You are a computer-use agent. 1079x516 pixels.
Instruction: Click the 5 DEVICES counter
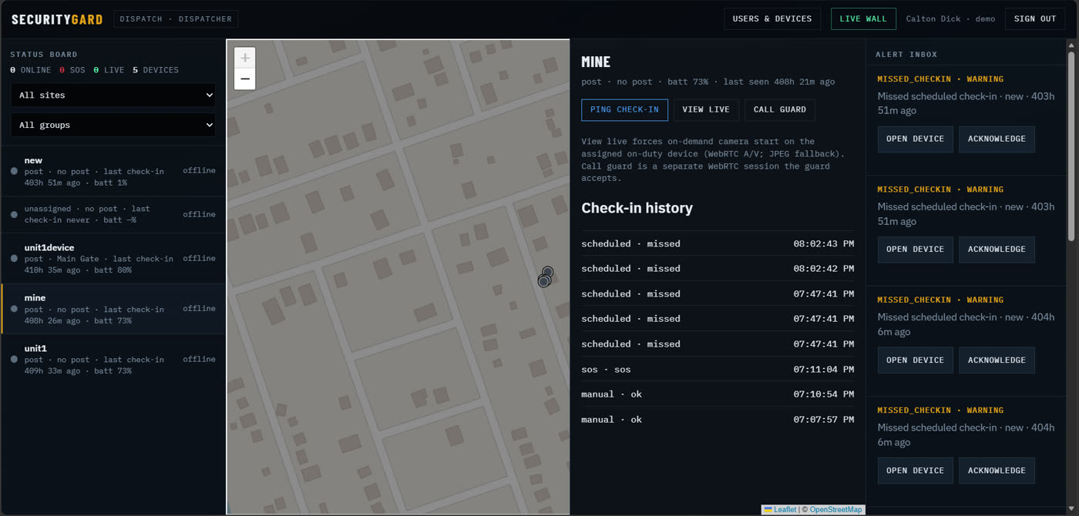coord(156,70)
